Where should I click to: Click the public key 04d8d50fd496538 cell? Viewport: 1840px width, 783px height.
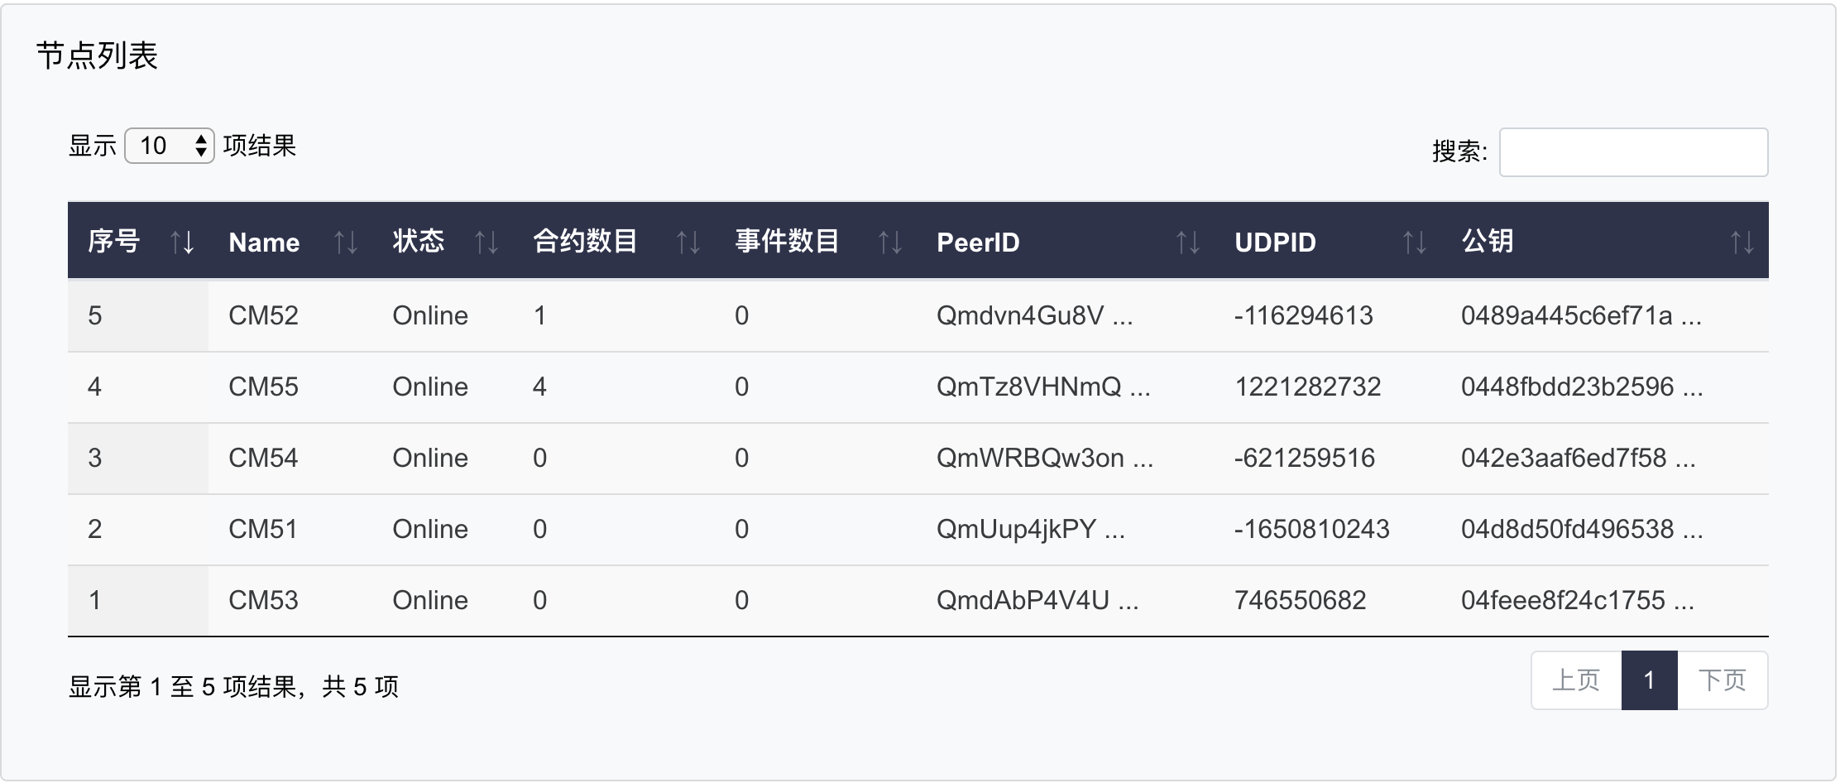click(x=1581, y=529)
